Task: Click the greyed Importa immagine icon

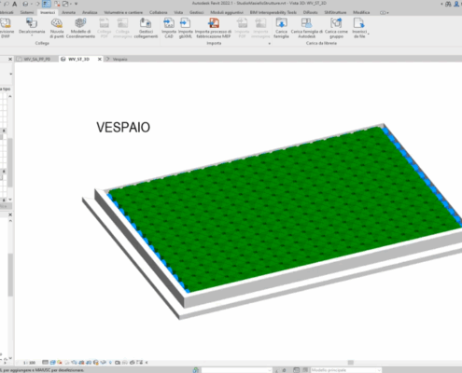Action: coord(260,23)
